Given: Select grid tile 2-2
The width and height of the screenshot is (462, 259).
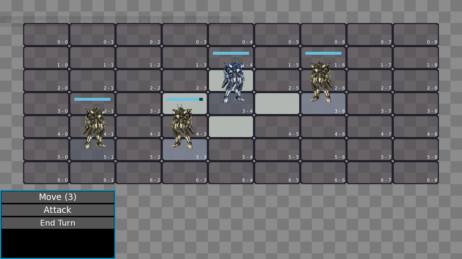Looking at the screenshot, I should pyautogui.click(x=139, y=81).
